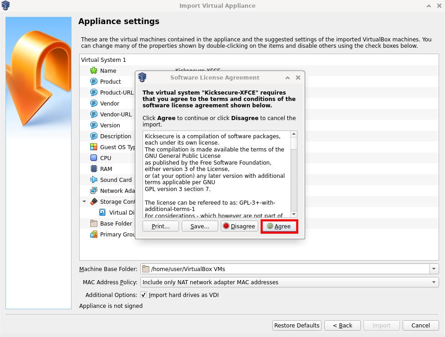Close the Software License Agreement dialog
The image size is (445, 337).
tap(298, 77)
